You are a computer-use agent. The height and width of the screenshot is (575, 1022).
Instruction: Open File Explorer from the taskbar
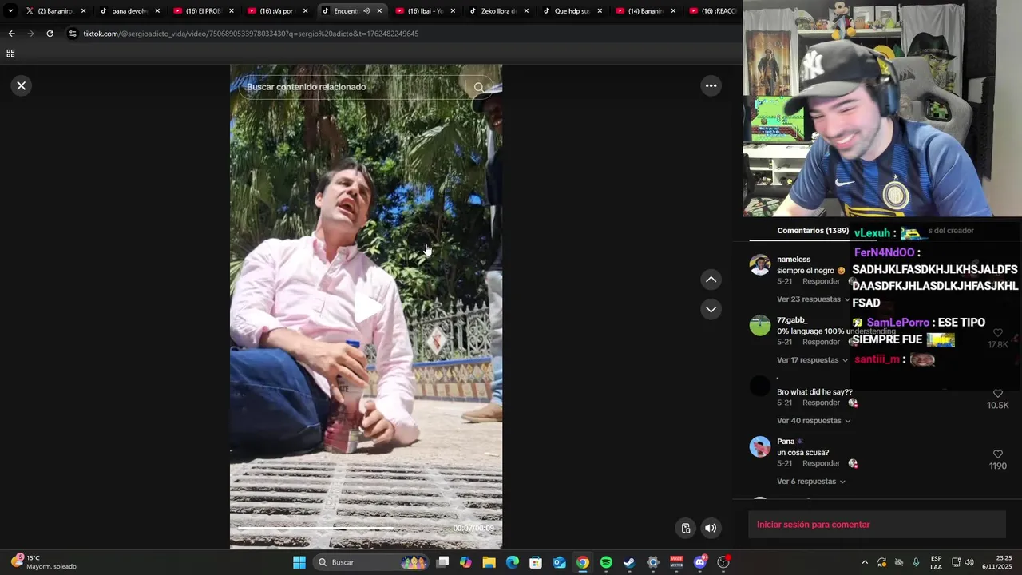pyautogui.click(x=489, y=562)
